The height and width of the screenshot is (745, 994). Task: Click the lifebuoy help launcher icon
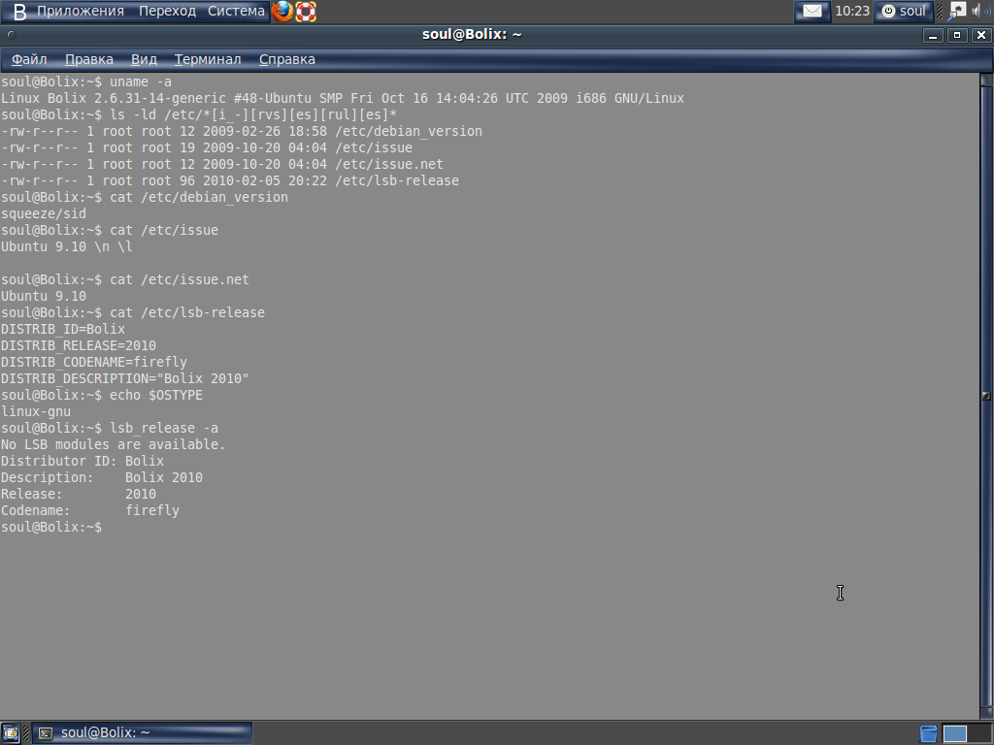[306, 12]
